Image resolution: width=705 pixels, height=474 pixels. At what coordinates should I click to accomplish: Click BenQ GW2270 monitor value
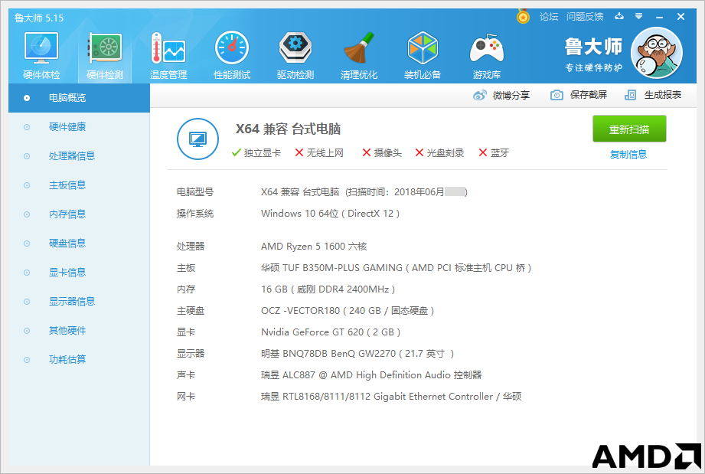(357, 354)
